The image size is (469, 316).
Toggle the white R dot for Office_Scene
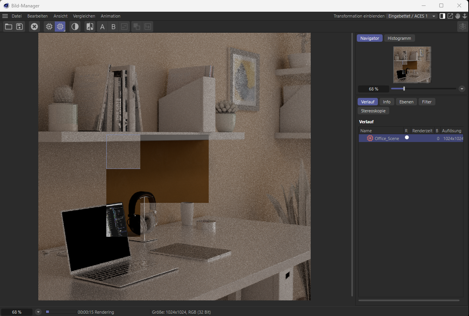pos(406,138)
